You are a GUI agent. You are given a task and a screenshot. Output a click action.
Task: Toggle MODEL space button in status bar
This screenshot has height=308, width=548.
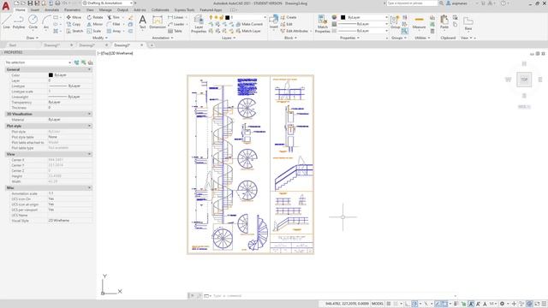(x=377, y=304)
